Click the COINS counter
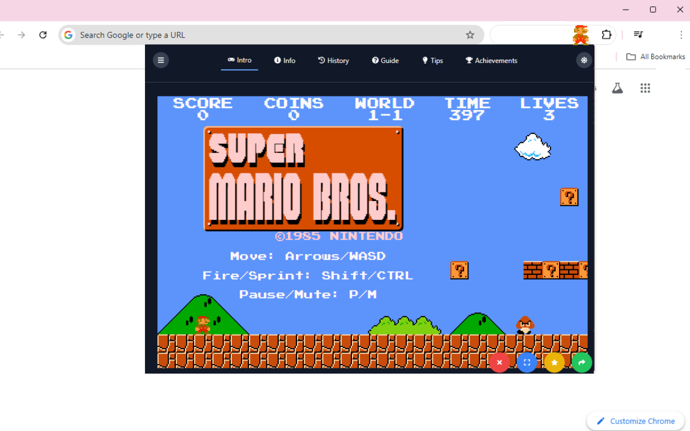The height and width of the screenshot is (431, 690). [x=294, y=109]
